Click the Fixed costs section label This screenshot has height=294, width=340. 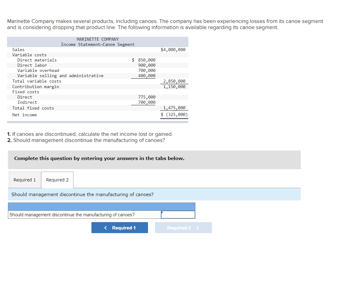coord(26,92)
